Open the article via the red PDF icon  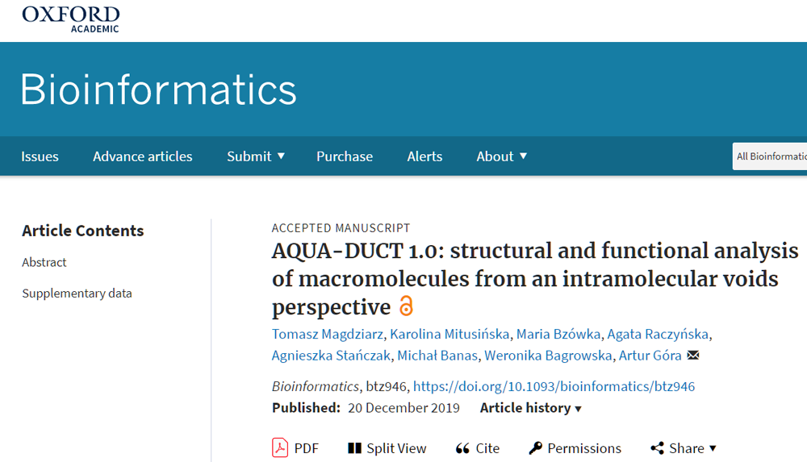(280, 447)
